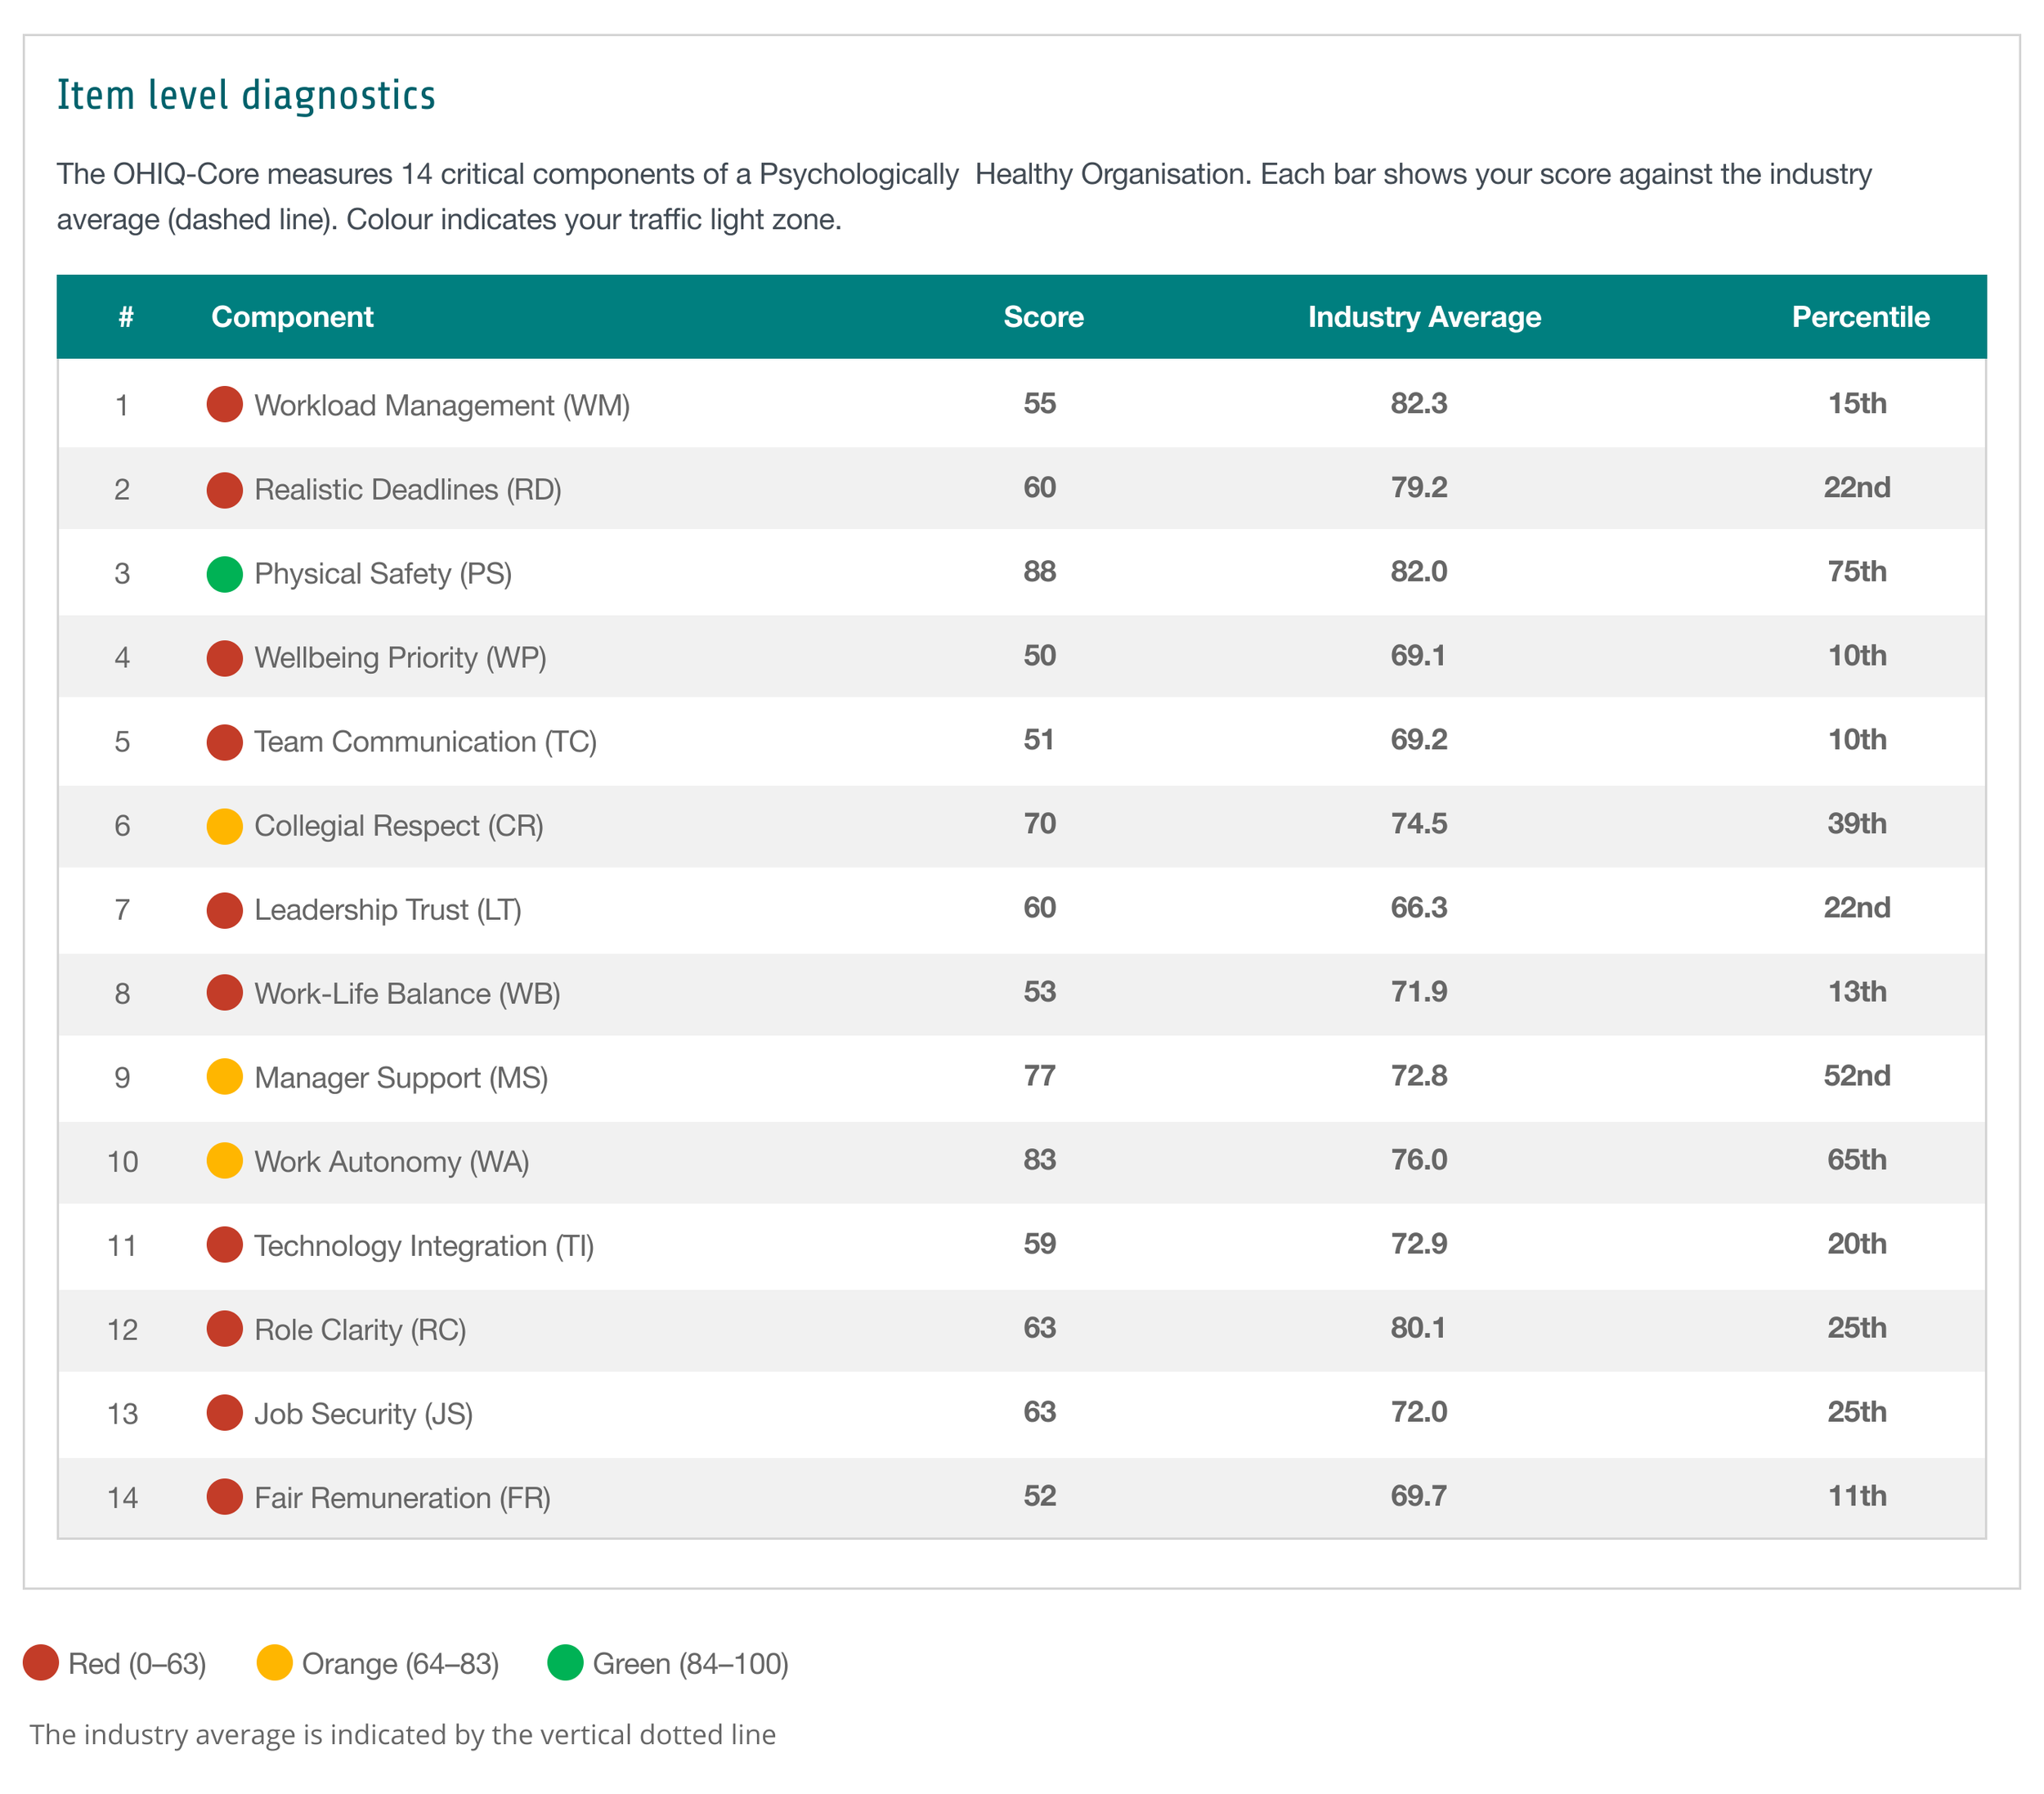This screenshot has width=2044, height=1794.
Task: Open the Work-Life Balance component entry
Action: 408,993
